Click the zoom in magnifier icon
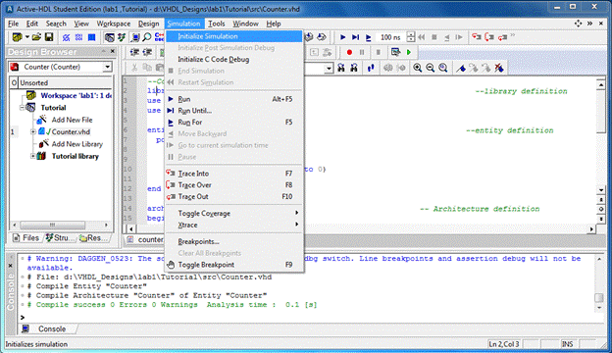Viewport: 612px width, 353px height. tap(417, 68)
